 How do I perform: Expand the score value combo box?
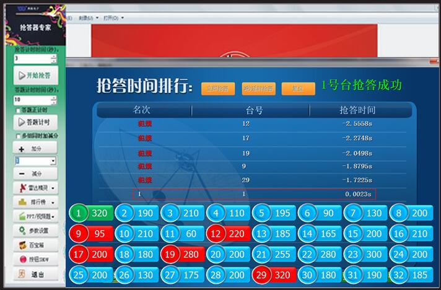(53, 161)
